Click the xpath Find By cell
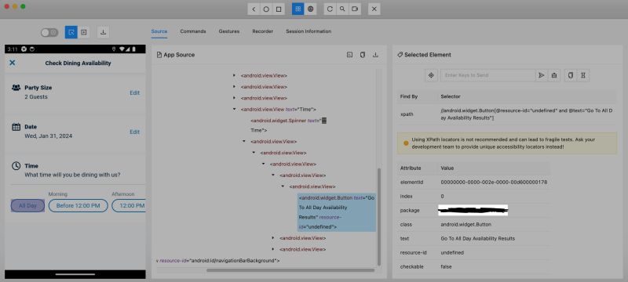 [x=407, y=114]
